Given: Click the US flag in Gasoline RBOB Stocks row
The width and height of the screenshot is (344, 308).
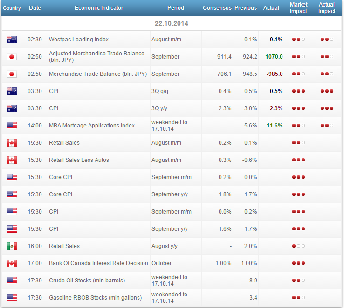Looking at the screenshot, I should (x=12, y=298).
